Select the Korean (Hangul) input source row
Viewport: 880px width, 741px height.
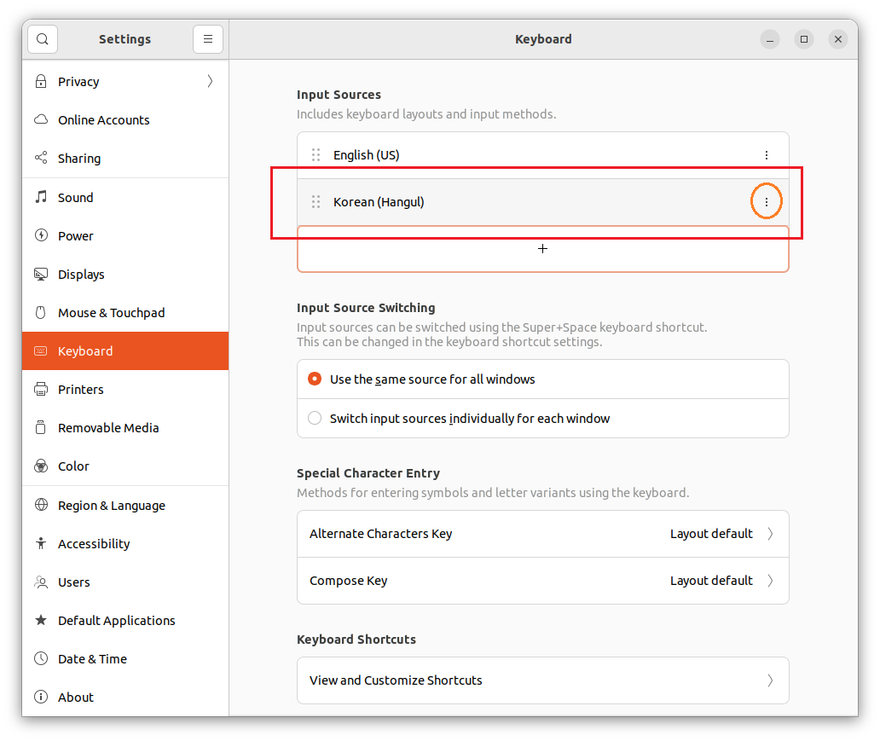[x=542, y=201]
